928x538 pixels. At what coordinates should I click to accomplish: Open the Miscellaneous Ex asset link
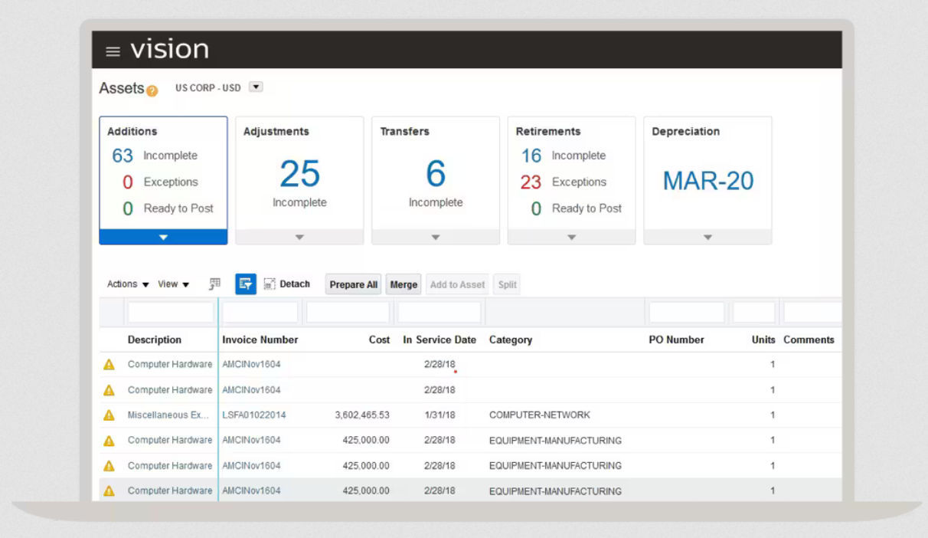coord(169,415)
